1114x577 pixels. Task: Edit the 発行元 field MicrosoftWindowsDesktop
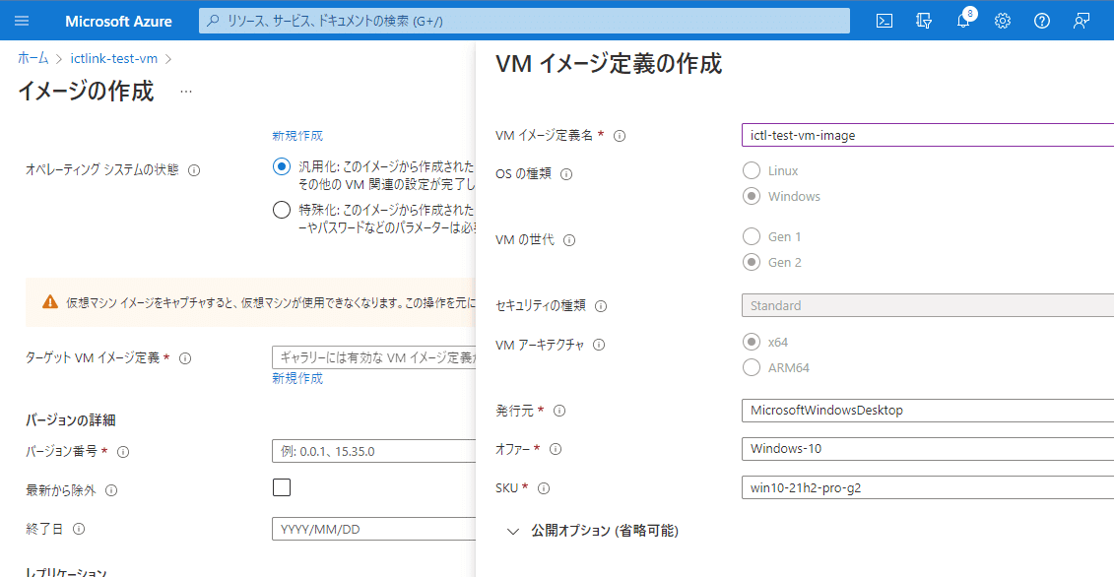pos(927,410)
